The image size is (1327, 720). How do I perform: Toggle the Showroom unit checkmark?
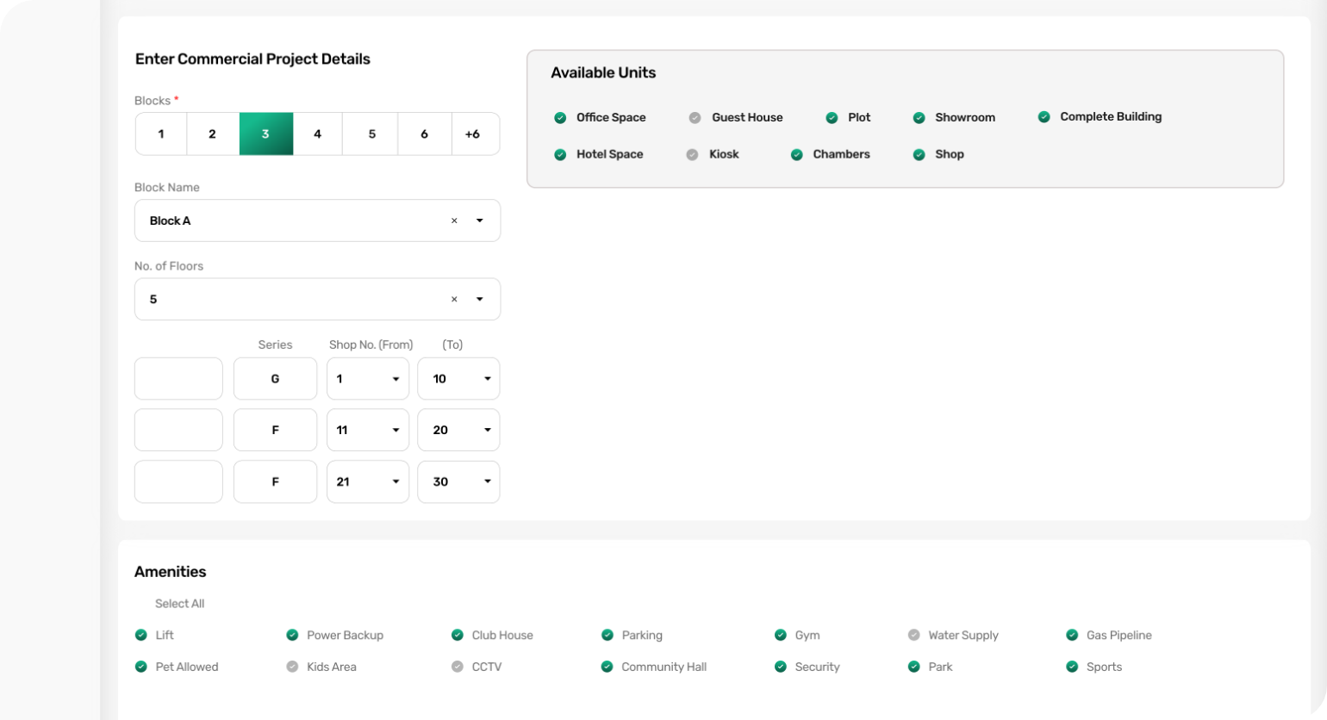click(919, 118)
